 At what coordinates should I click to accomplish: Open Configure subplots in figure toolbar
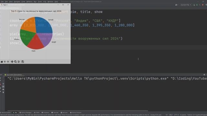(x=19, y=62)
